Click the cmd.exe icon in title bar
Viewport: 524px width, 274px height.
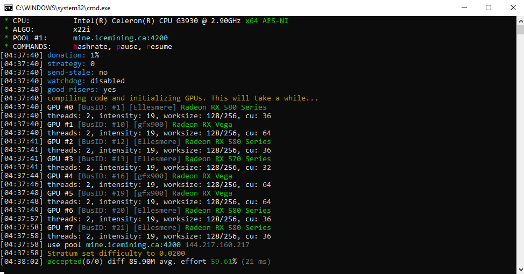click(x=8, y=8)
